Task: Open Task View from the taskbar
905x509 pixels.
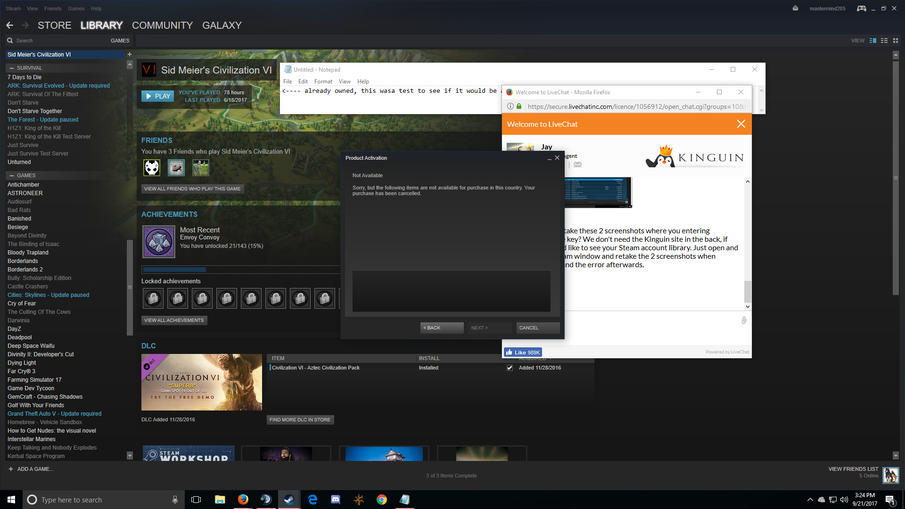Action: 196,500
